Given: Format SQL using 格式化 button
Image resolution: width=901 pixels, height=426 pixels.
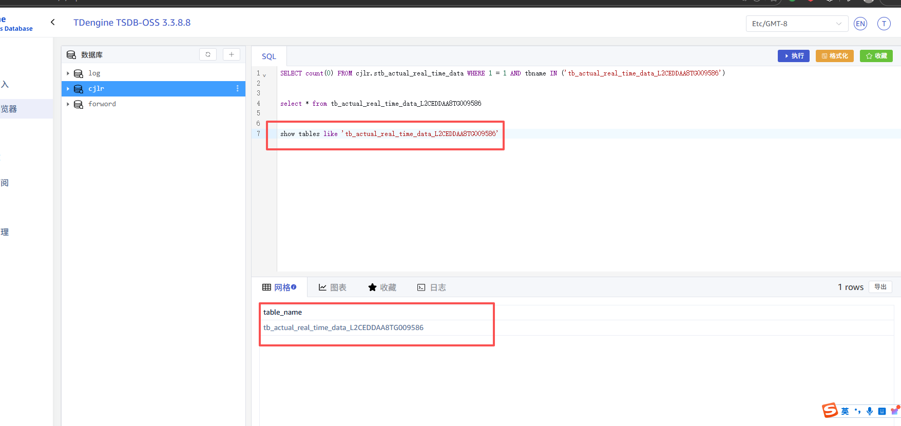Looking at the screenshot, I should pyautogui.click(x=834, y=56).
